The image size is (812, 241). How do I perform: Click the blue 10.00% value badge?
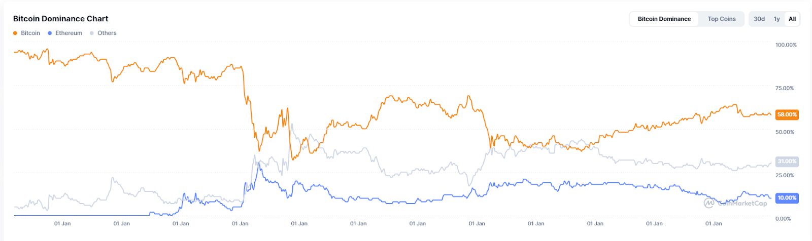pos(787,198)
